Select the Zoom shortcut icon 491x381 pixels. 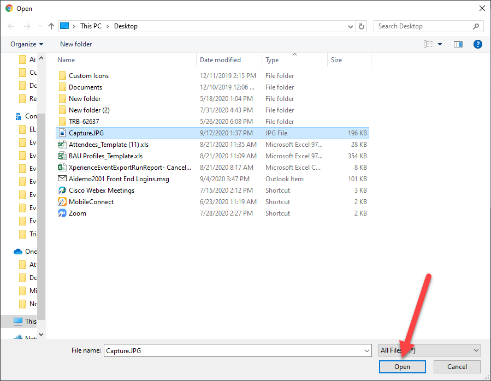[62, 213]
